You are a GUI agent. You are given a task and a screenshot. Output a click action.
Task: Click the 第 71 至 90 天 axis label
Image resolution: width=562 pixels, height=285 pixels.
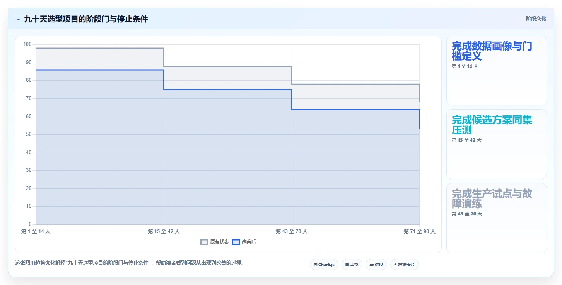[x=420, y=231]
